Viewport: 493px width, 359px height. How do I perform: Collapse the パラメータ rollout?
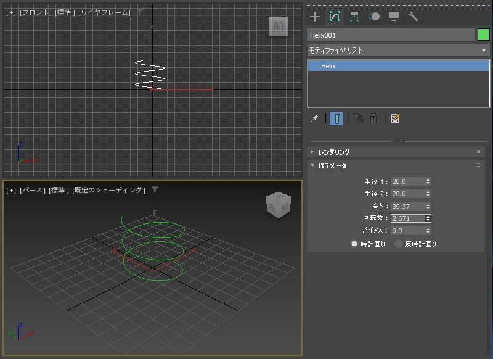click(x=396, y=165)
